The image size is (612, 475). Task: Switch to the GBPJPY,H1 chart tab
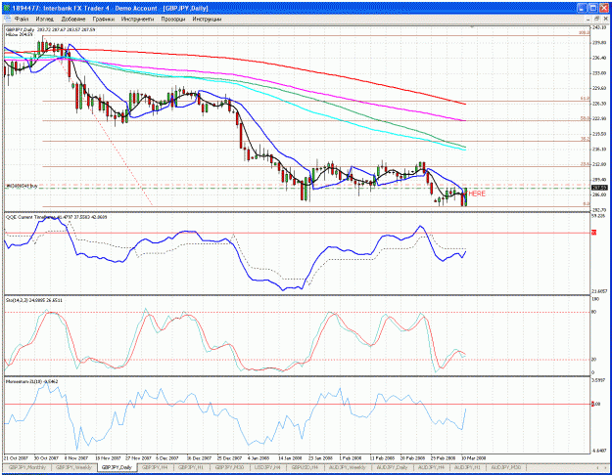(x=191, y=467)
